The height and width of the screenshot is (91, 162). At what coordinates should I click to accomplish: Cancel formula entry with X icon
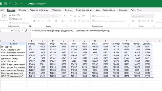pyautogui.click(x=18, y=31)
